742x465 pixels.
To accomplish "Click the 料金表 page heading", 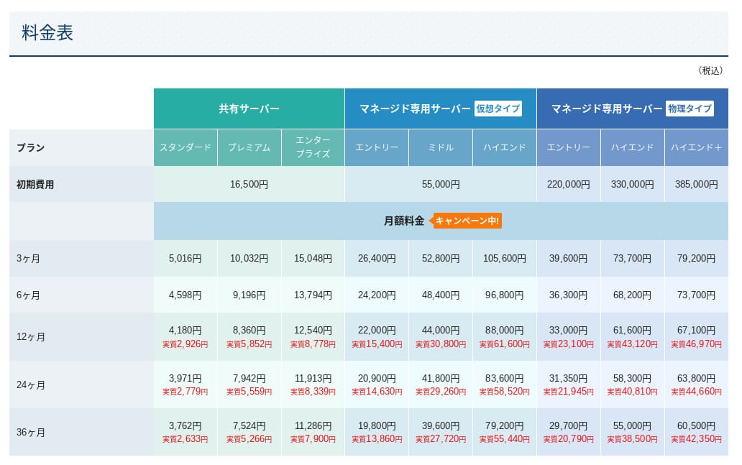I will pos(47,34).
